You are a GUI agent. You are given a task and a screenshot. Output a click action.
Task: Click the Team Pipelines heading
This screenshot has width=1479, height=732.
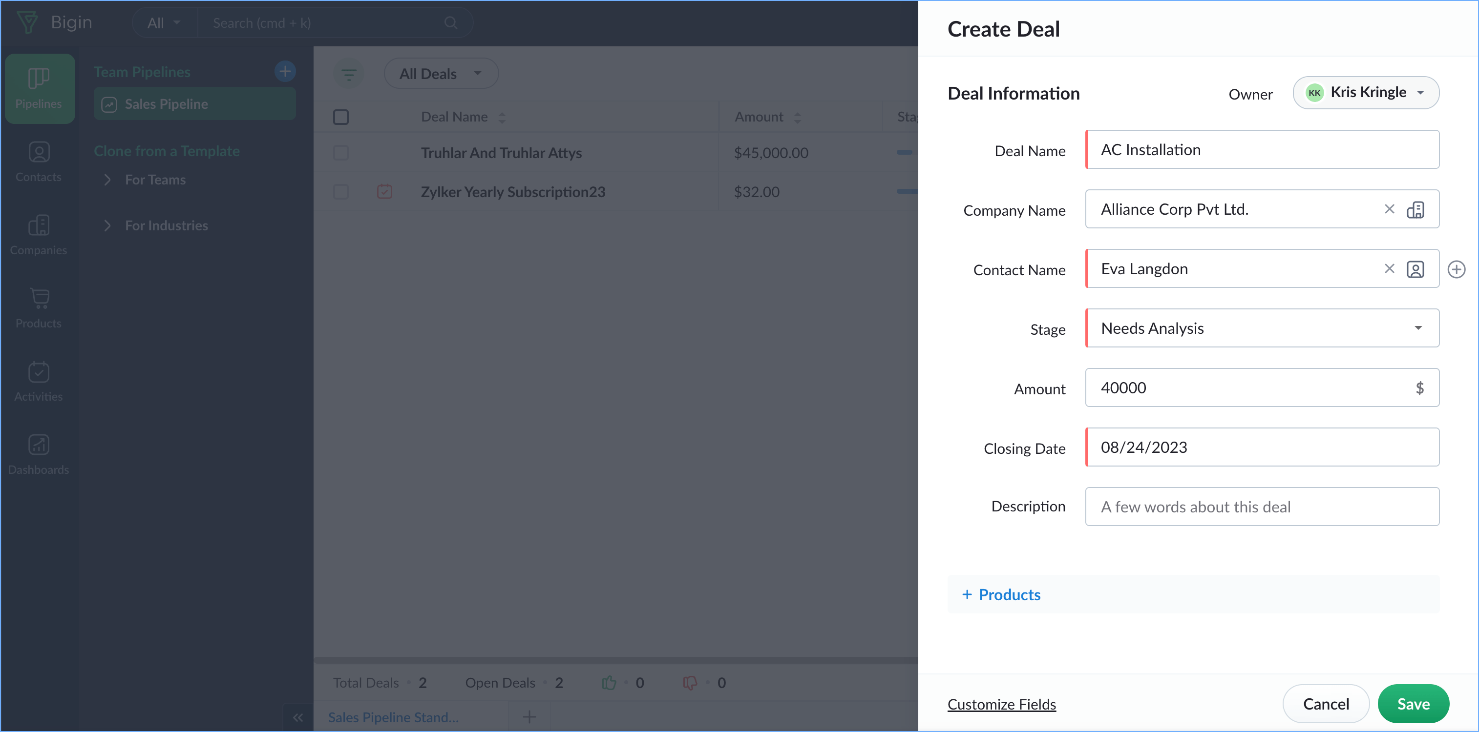pyautogui.click(x=142, y=72)
